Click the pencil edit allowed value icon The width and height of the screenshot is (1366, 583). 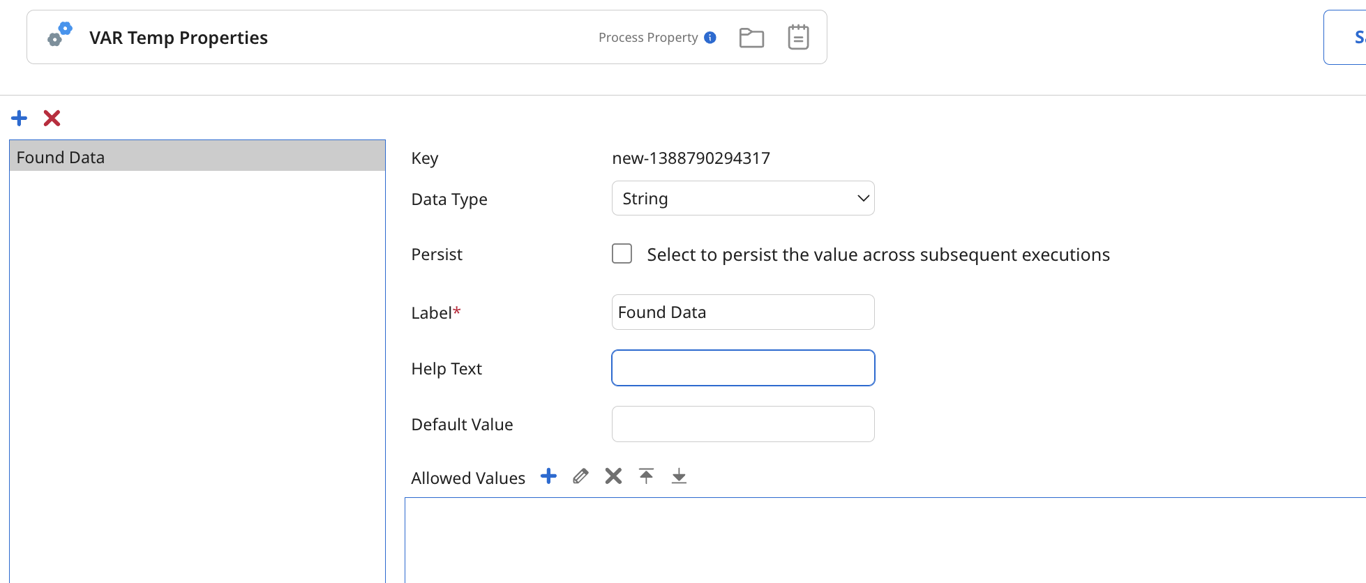click(x=580, y=476)
